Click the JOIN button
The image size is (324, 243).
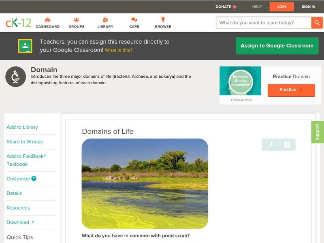click(x=281, y=7)
